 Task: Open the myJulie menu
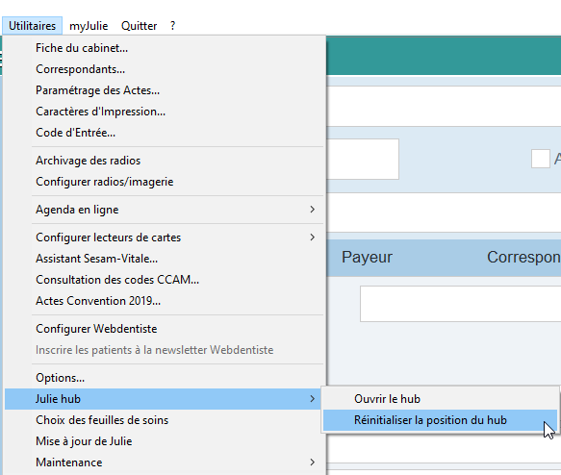[x=89, y=26]
